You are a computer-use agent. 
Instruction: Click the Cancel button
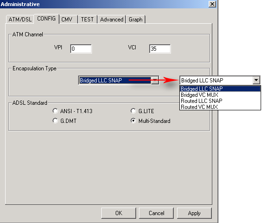tap(156, 213)
